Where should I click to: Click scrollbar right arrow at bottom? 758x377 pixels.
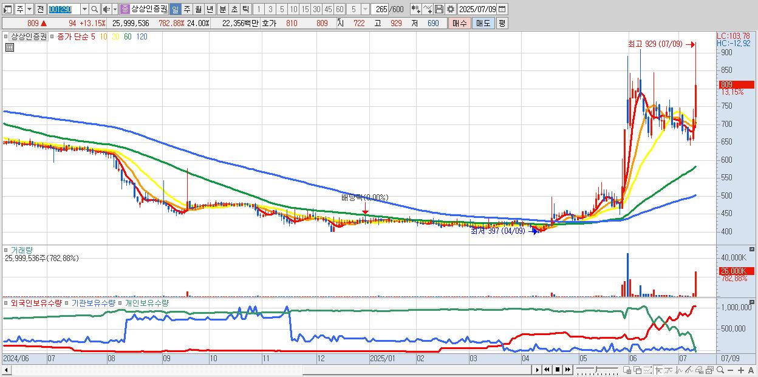[537, 369]
